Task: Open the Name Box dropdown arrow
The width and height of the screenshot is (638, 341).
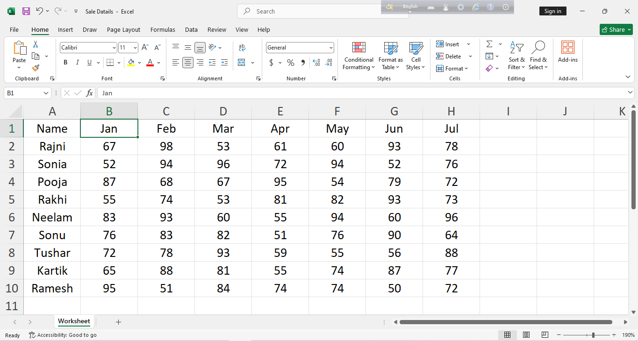Action: (46, 93)
